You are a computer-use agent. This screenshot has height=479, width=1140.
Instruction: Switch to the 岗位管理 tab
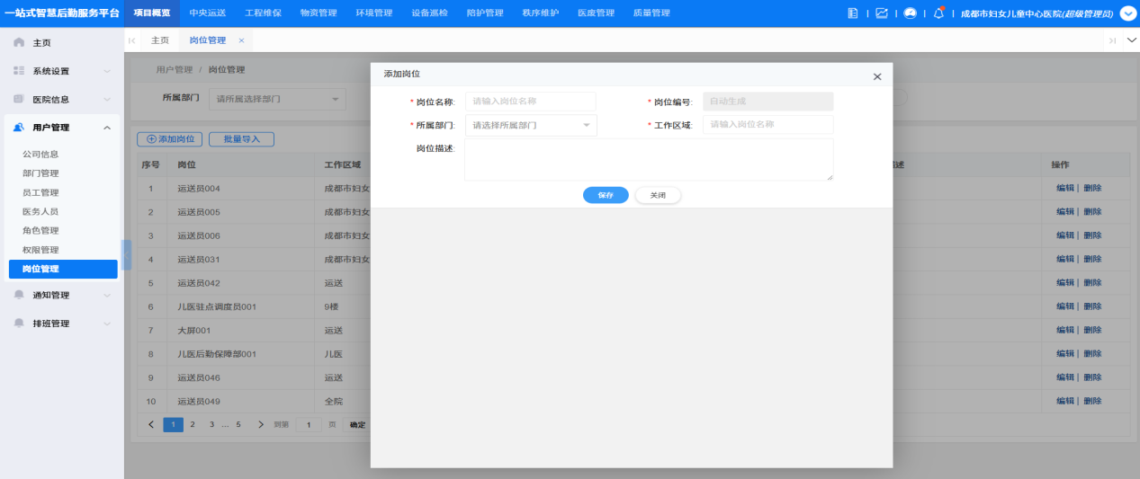tap(208, 40)
